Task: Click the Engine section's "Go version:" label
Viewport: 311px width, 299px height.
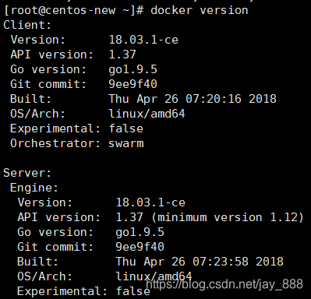Action: [55, 232]
